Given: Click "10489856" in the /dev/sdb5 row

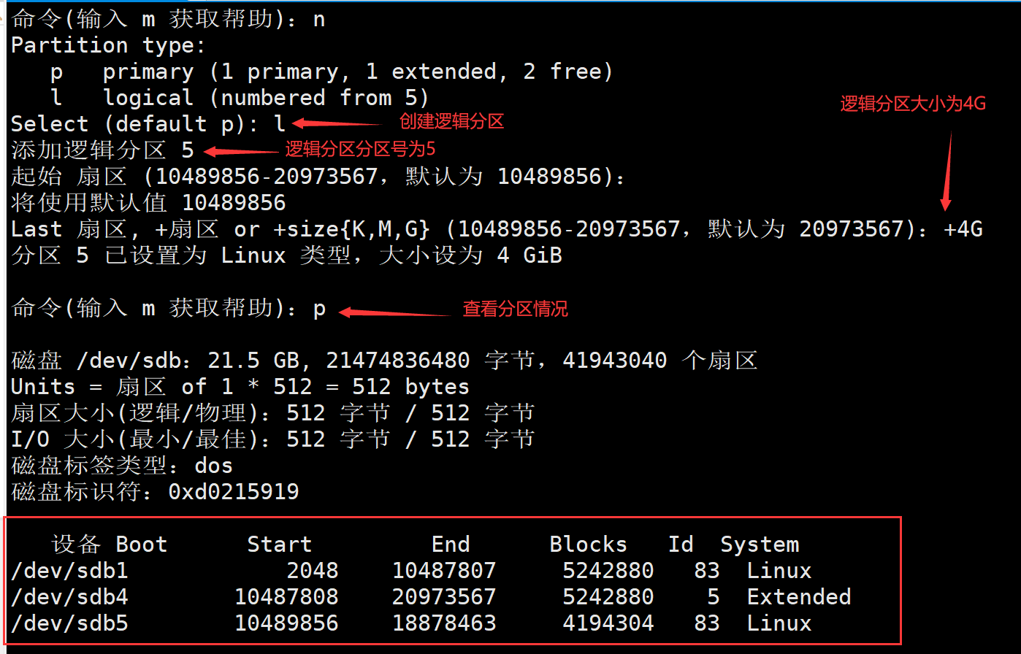Looking at the screenshot, I should point(286,623).
